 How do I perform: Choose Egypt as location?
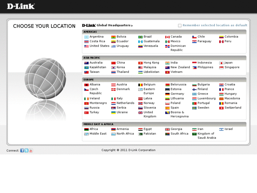point(148,129)
